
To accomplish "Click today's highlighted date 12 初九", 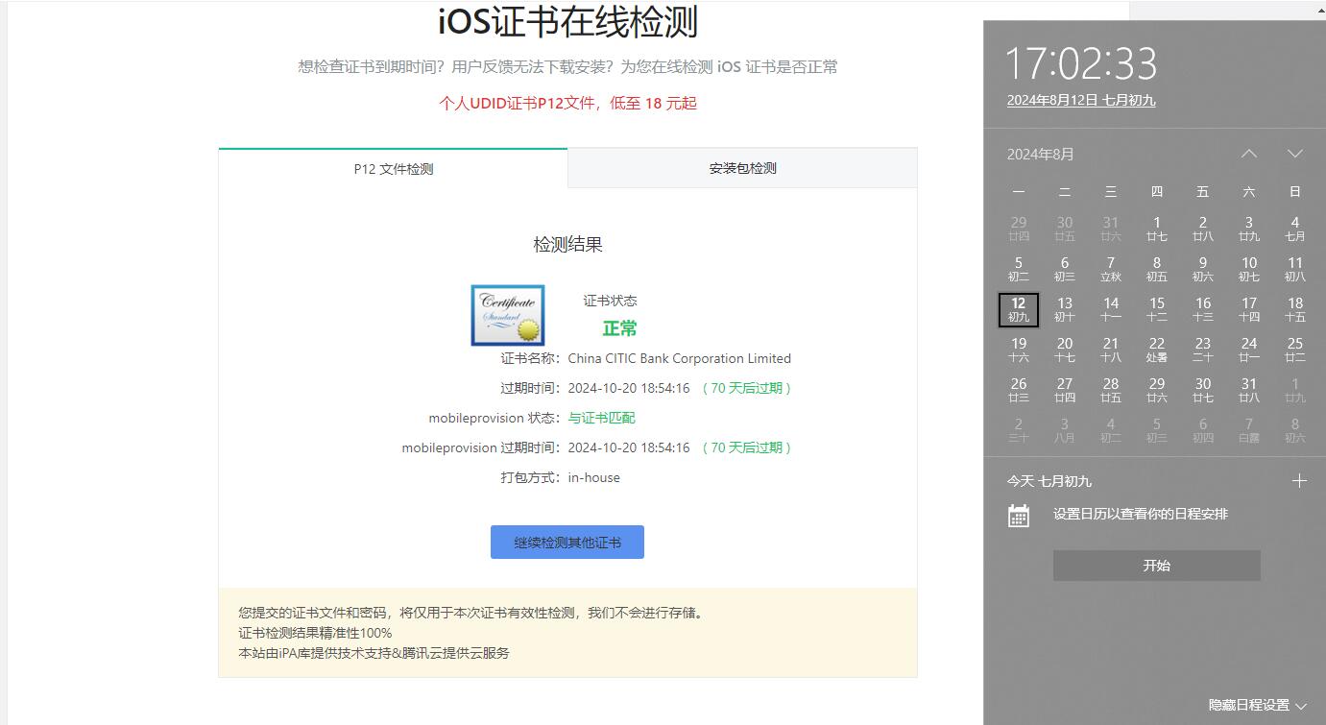I will pos(1018,309).
